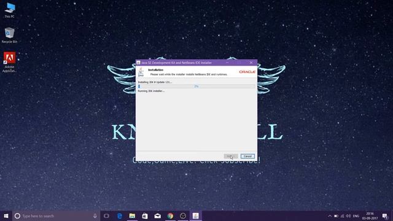Click the Oracle logo in installer header
393x221 pixels.
coord(247,72)
